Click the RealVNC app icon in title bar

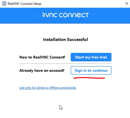point(4,4)
